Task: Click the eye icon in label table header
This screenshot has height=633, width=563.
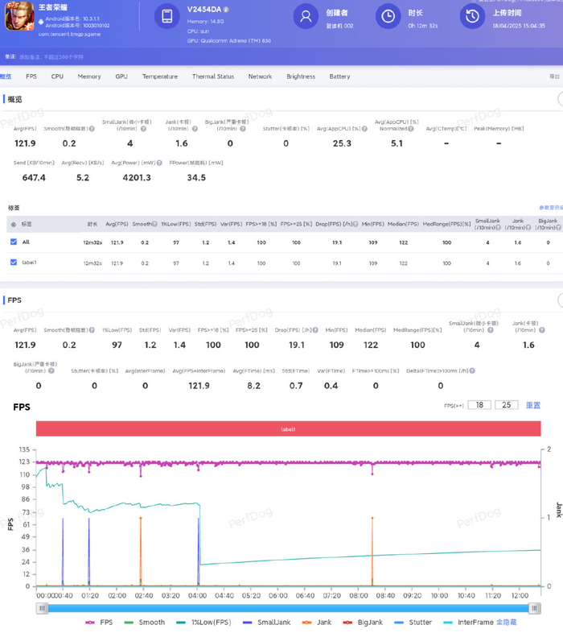Action: (x=14, y=224)
